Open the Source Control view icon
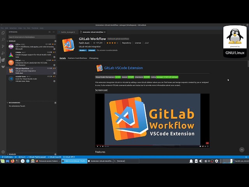Screen dimensions: 249x187 [x=3, y=46]
